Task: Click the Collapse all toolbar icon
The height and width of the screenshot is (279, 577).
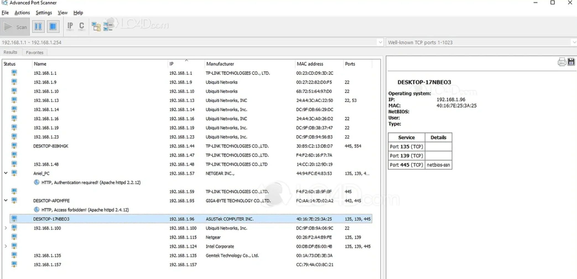Action: click(108, 27)
